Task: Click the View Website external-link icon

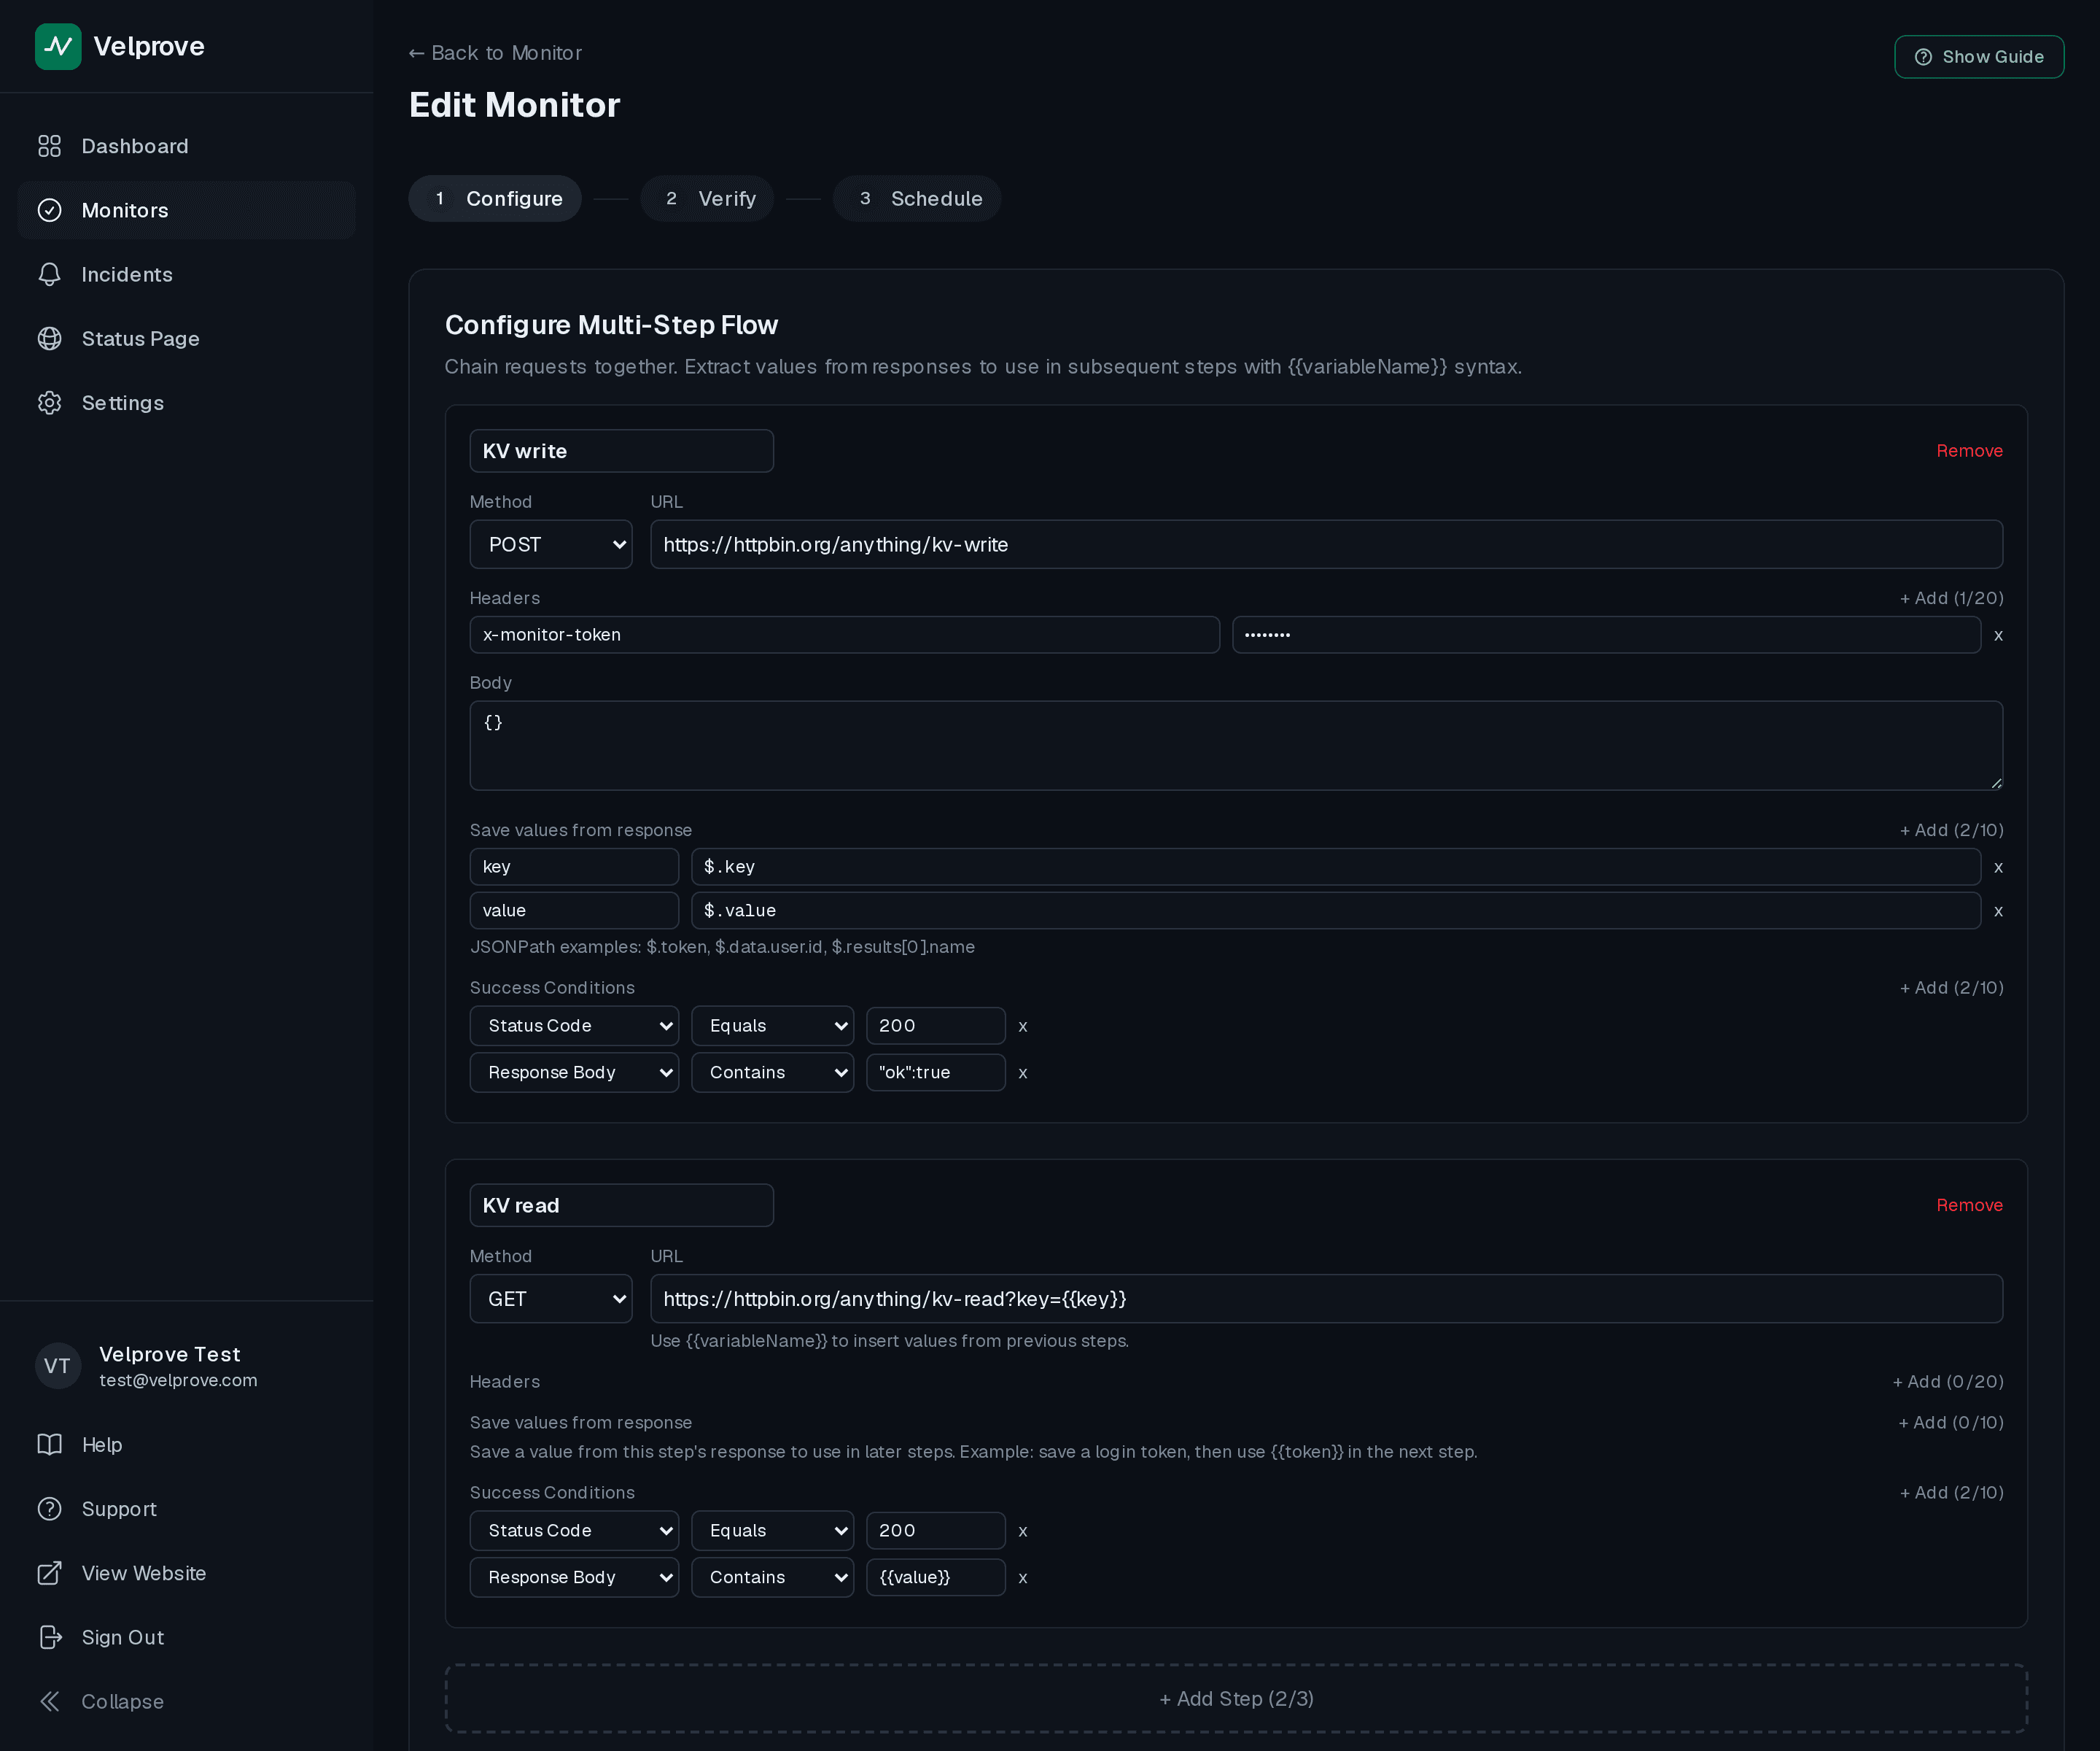Action: pos(50,1572)
